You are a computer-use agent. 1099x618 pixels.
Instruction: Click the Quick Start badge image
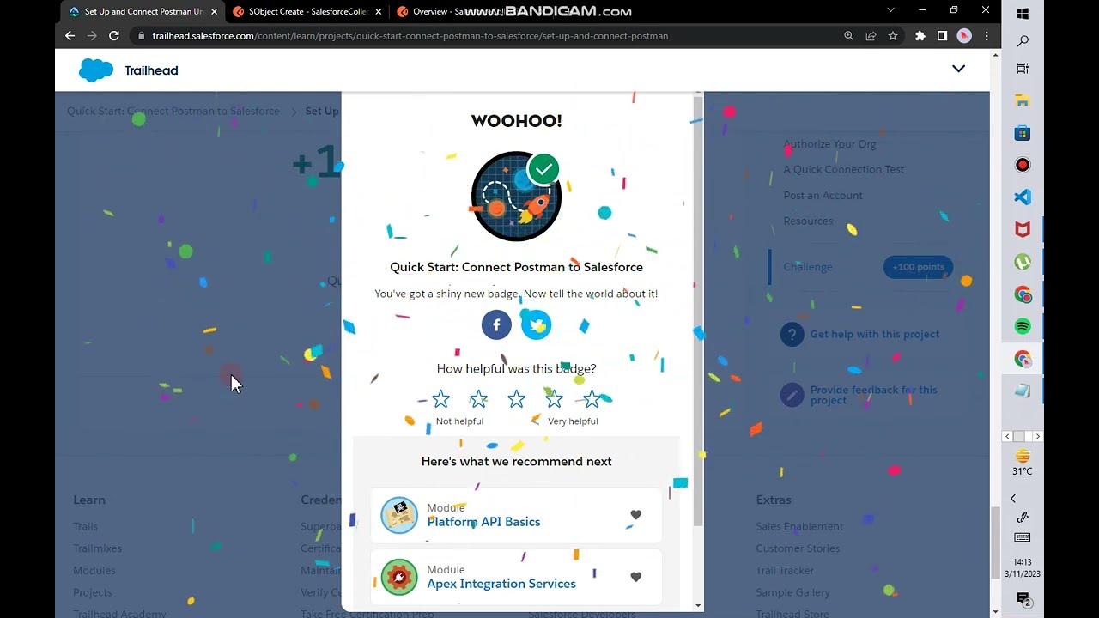coord(516,197)
